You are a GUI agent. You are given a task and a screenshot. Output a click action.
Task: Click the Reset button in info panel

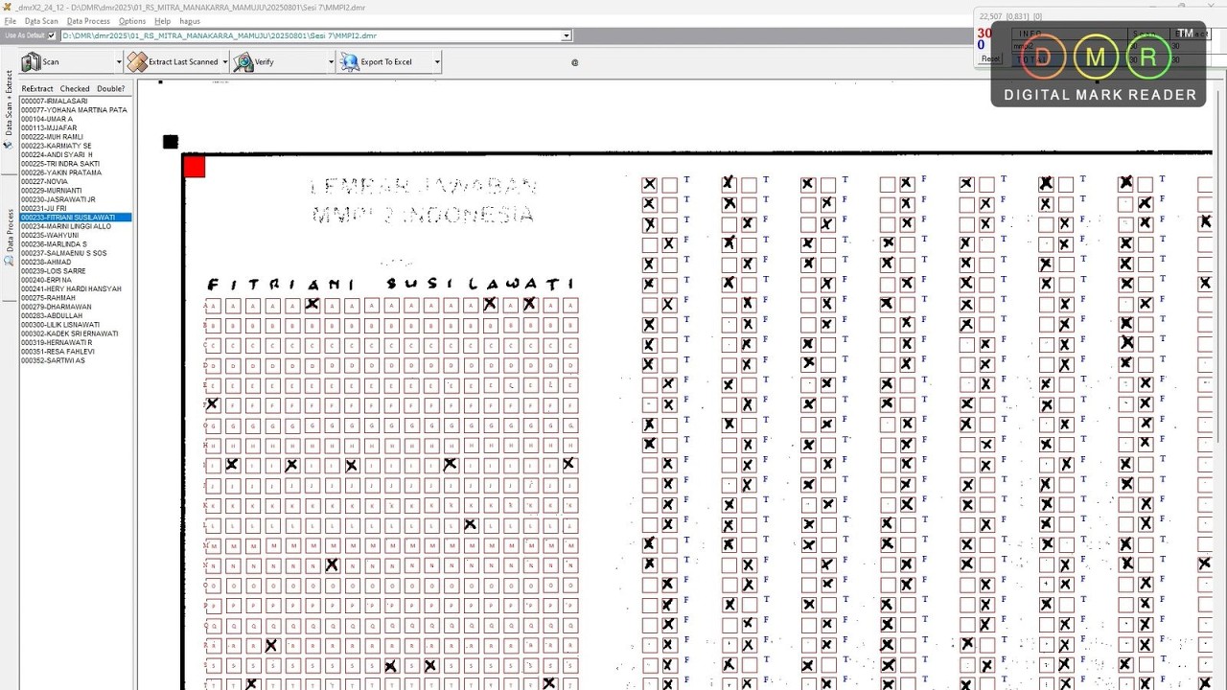pos(990,58)
